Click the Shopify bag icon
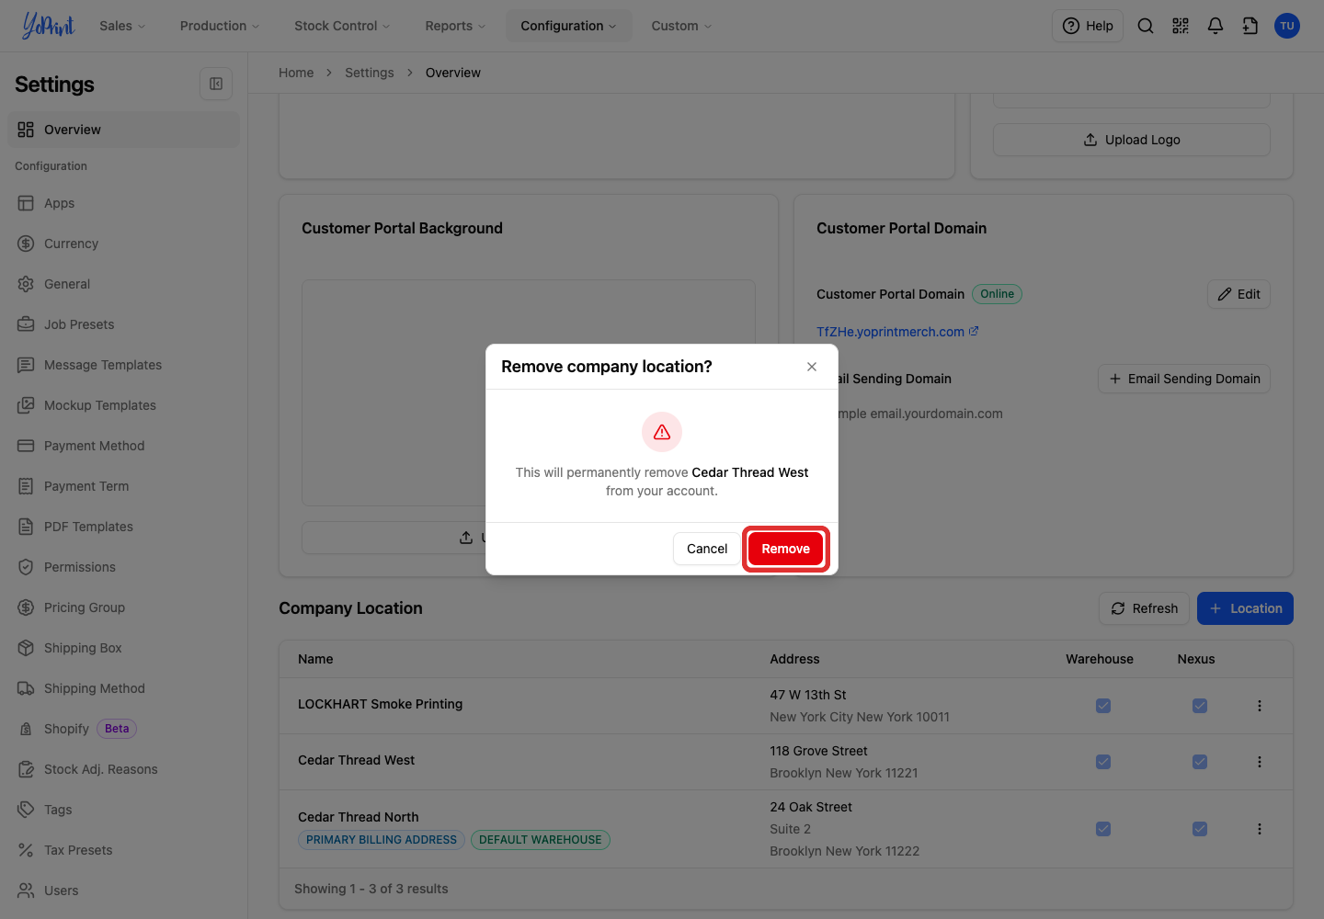This screenshot has height=919, width=1324. (x=26, y=729)
